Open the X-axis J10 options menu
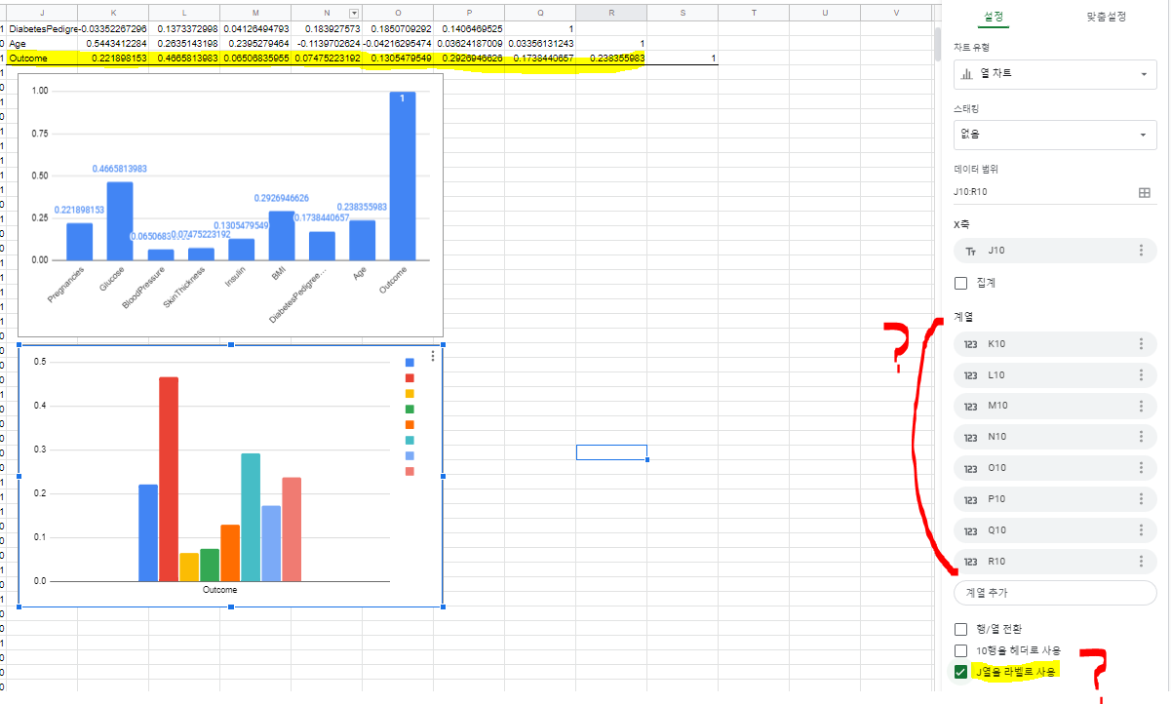 point(1141,251)
